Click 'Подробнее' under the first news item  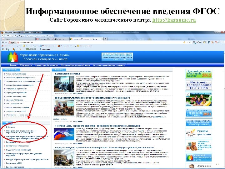[78, 93]
